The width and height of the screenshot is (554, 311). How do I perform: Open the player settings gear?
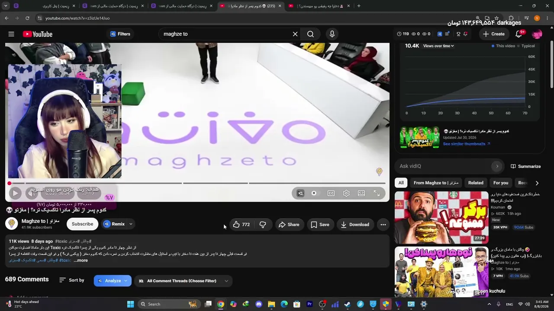[x=346, y=193]
